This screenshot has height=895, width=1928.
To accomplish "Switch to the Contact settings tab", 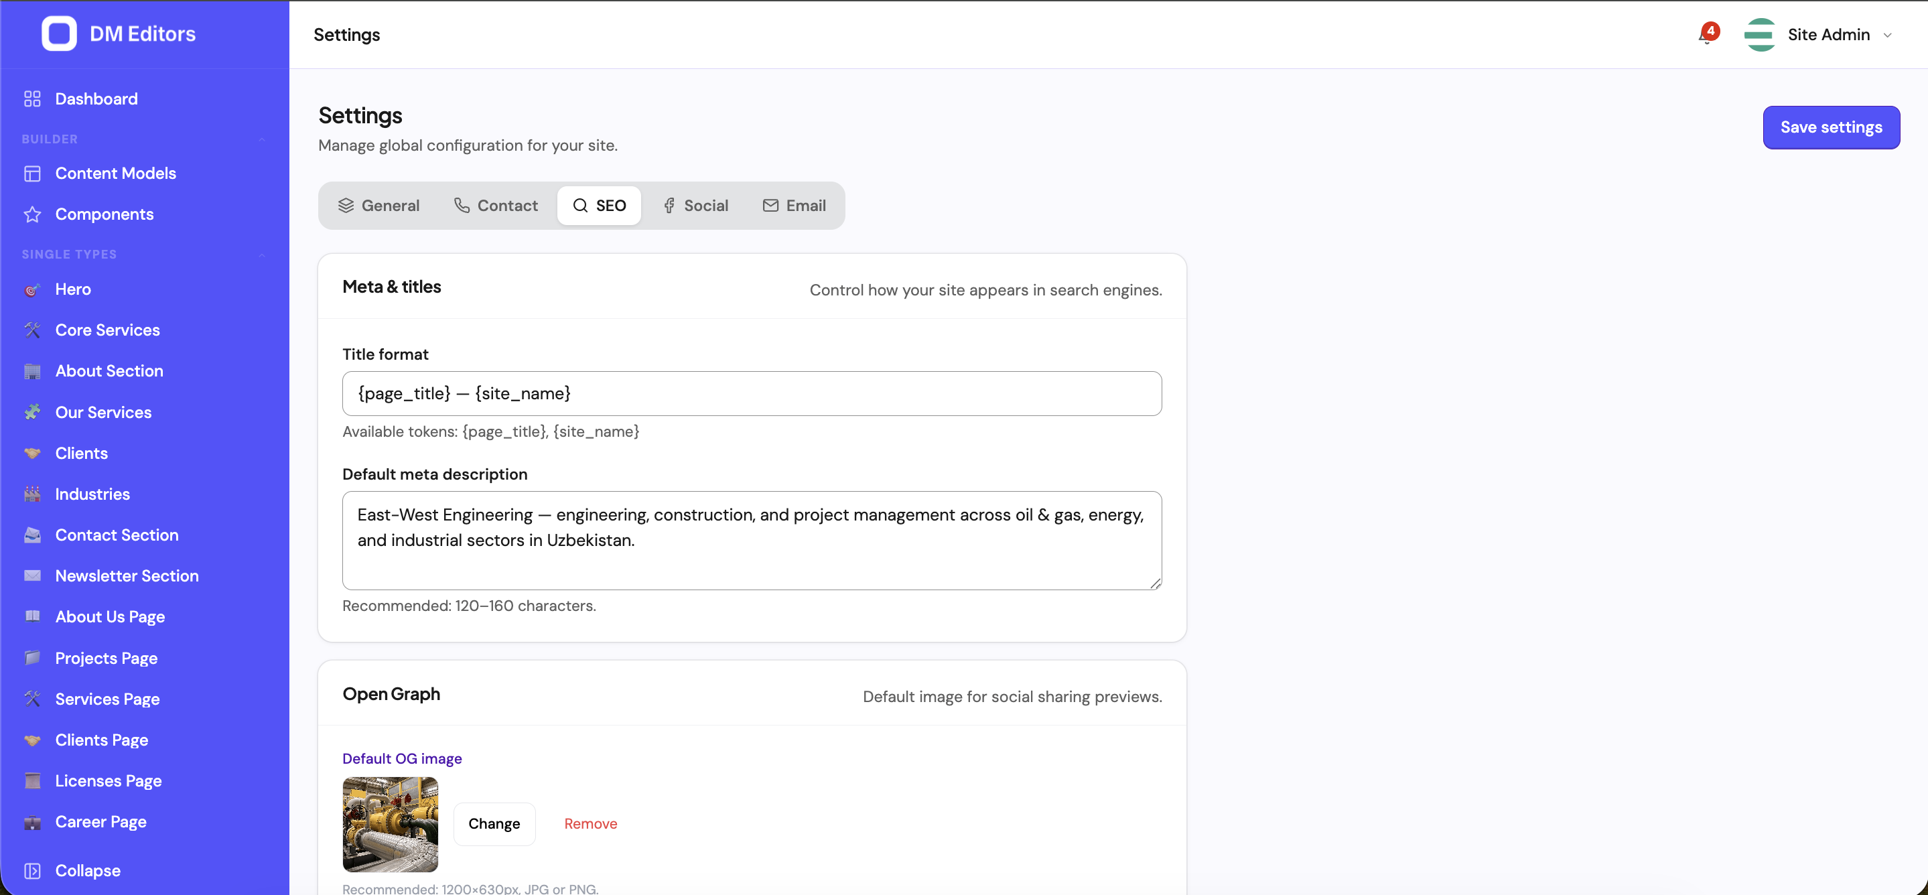I will click(496, 206).
